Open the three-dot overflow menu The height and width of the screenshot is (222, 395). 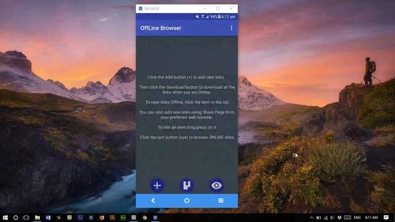(231, 28)
